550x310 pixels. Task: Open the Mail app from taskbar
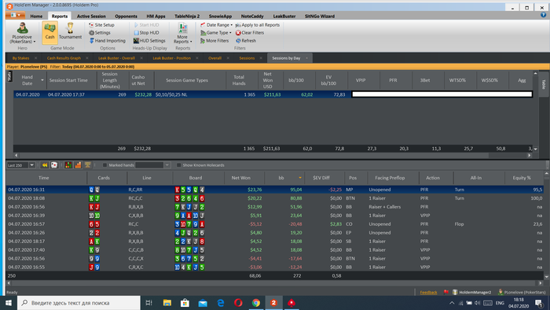coord(203,303)
